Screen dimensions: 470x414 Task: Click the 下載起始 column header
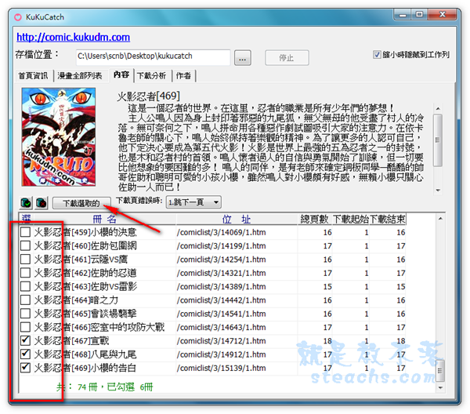351,219
